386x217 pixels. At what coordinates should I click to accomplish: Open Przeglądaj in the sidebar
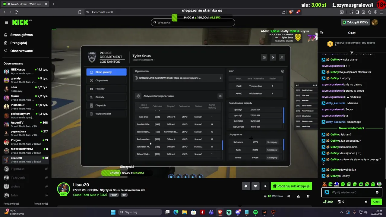pyautogui.click(x=19, y=43)
